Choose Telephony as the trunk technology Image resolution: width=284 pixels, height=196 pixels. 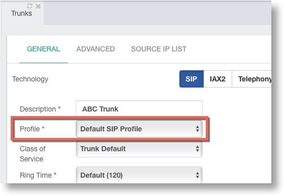click(x=252, y=79)
